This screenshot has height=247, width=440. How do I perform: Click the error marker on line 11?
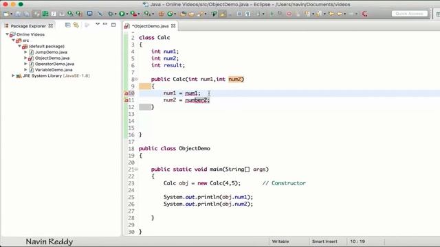pyautogui.click(x=126, y=100)
